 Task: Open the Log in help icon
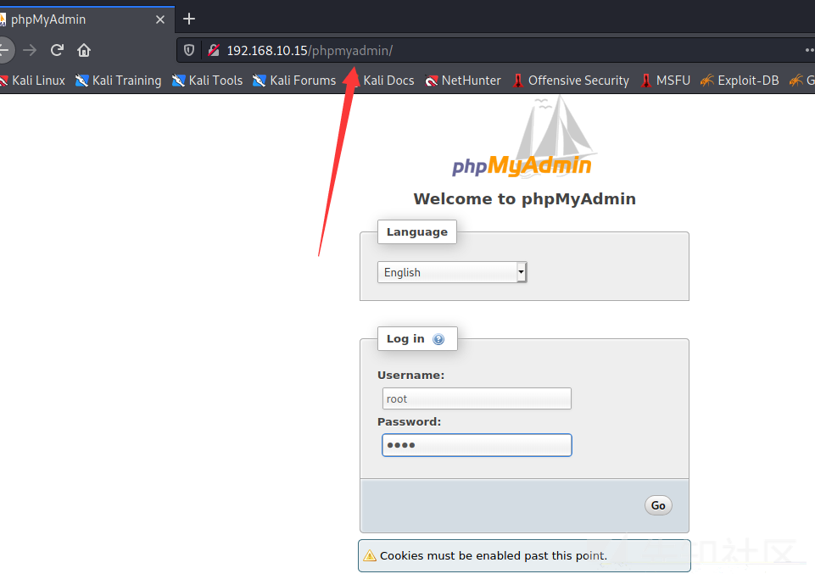[438, 339]
